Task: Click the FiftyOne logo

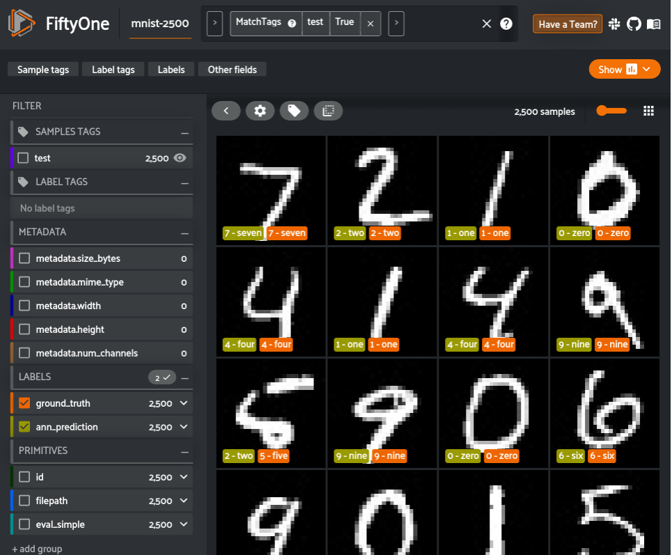Action: click(x=21, y=23)
